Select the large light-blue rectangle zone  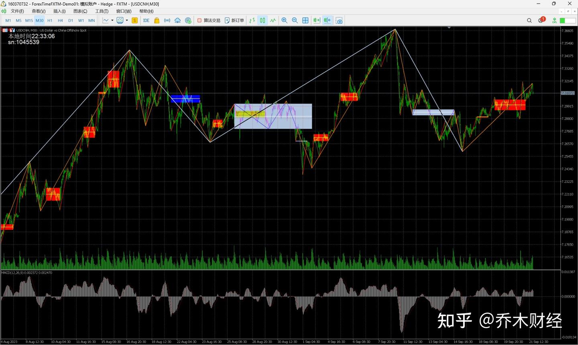[273, 116]
